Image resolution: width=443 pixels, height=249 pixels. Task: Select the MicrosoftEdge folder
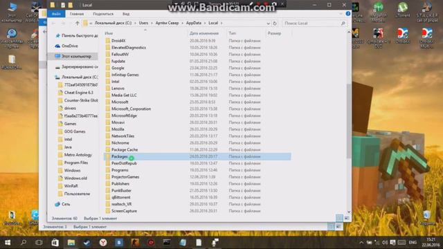(x=124, y=116)
